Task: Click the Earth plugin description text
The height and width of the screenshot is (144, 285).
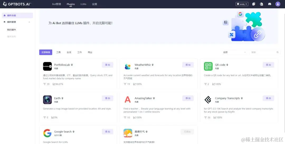Action: (77, 109)
